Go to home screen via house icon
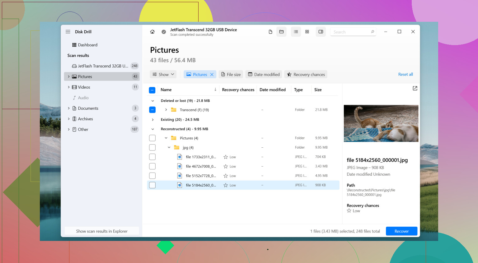 tap(152, 32)
